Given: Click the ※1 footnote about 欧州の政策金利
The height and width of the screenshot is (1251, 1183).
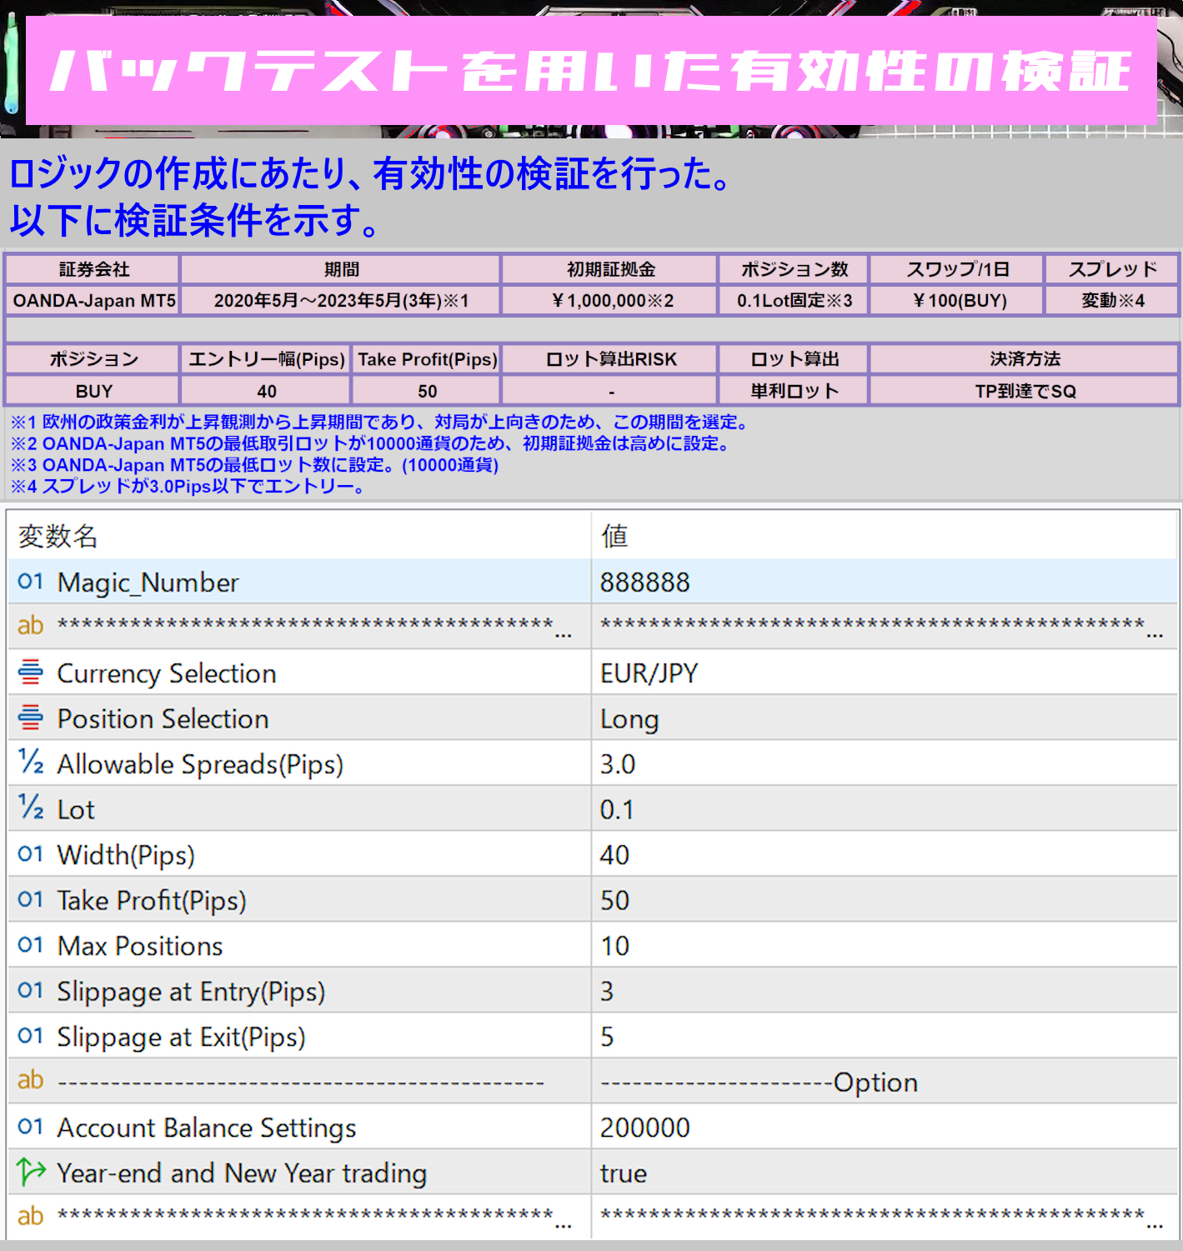Looking at the screenshot, I should tap(379, 422).
